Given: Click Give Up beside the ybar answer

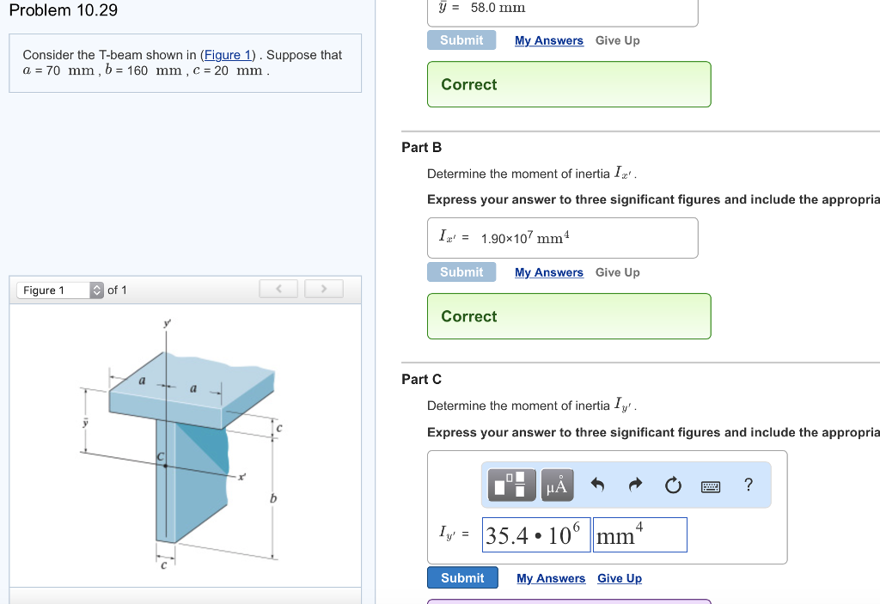Looking at the screenshot, I should pos(617,40).
